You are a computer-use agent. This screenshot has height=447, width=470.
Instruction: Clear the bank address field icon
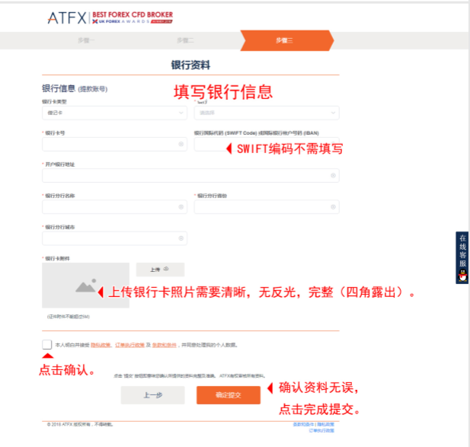point(333,176)
